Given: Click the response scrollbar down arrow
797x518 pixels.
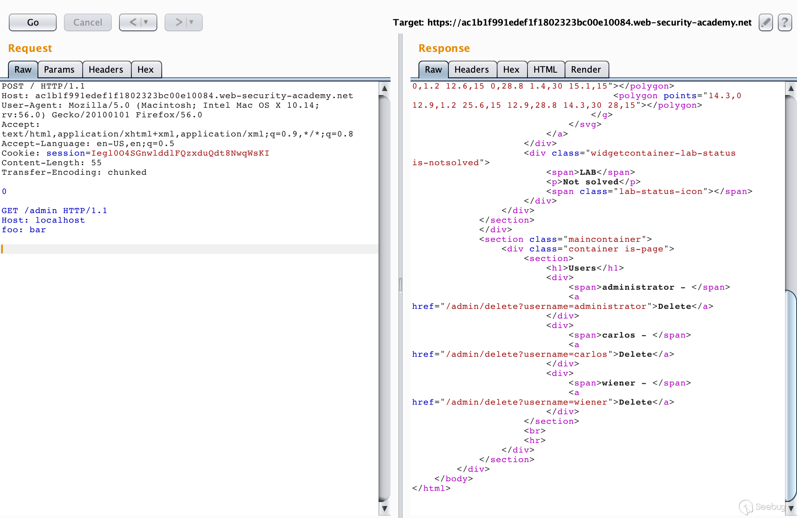Looking at the screenshot, I should 791,508.
